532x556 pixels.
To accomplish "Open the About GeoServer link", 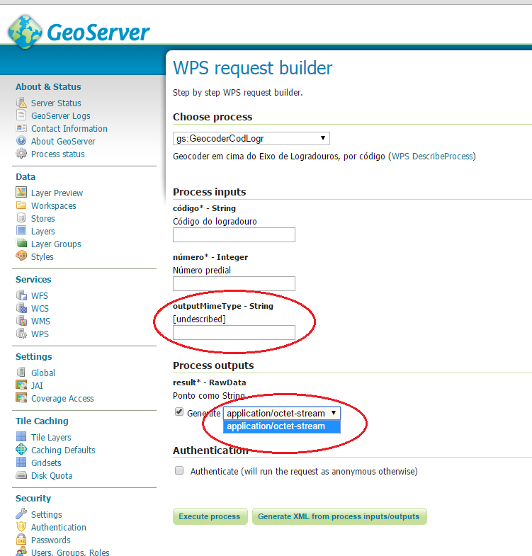I will click(63, 142).
